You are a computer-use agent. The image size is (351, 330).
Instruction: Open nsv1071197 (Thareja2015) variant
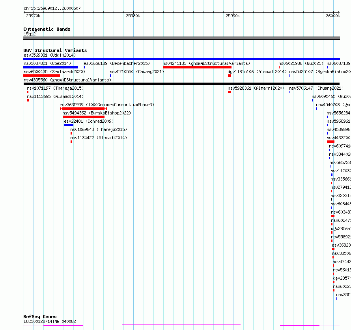click(x=55, y=88)
